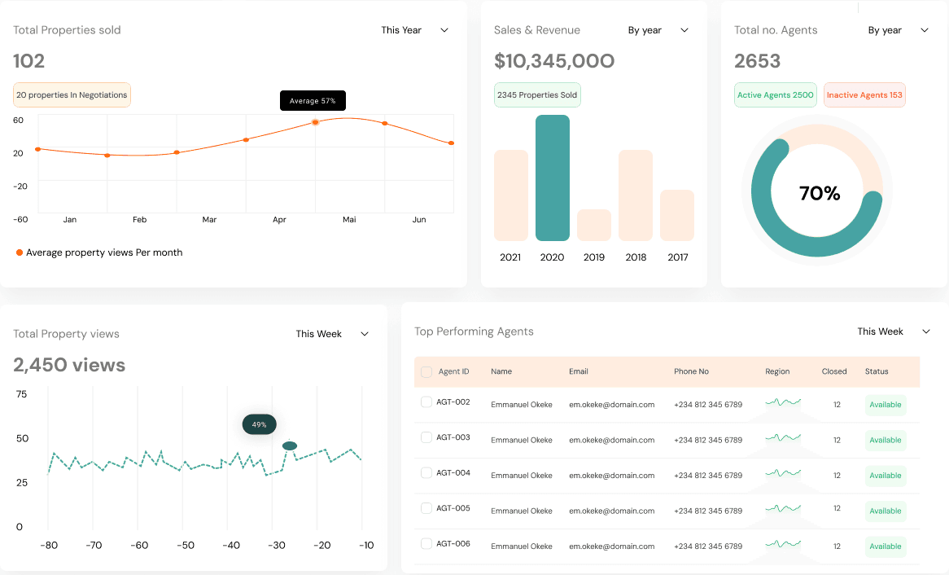Click the region sparkline icon for AGT-006
The width and height of the screenshot is (949, 575).
pyautogui.click(x=783, y=543)
